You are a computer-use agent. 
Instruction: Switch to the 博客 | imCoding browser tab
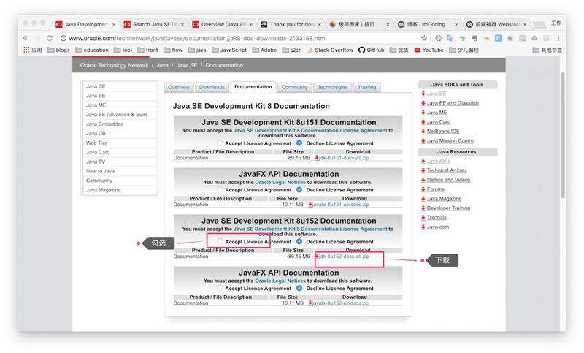[x=426, y=24]
